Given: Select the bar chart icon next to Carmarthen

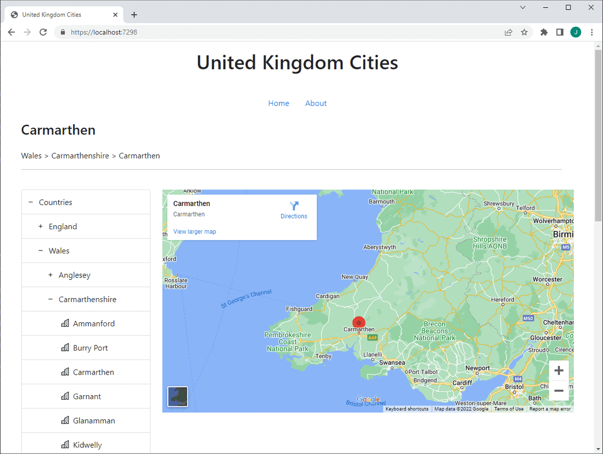Looking at the screenshot, I should pyautogui.click(x=65, y=372).
